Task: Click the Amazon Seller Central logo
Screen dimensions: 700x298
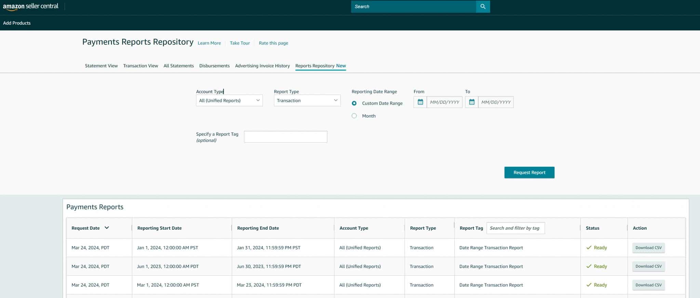Action: click(31, 6)
